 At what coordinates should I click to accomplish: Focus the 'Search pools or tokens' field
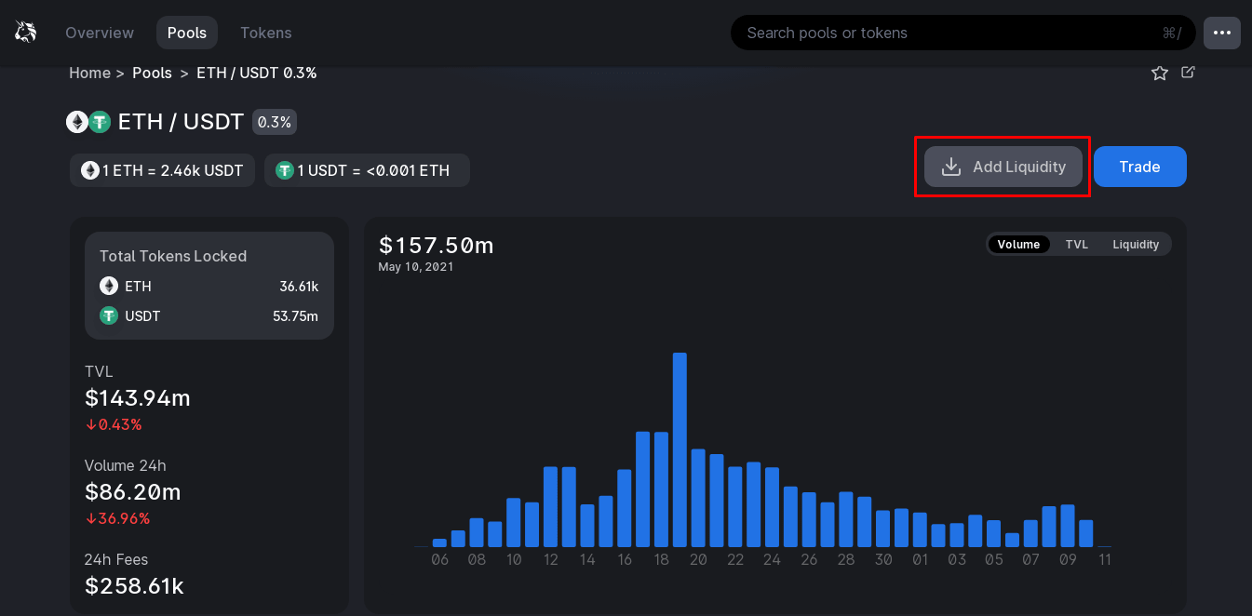coord(963,33)
